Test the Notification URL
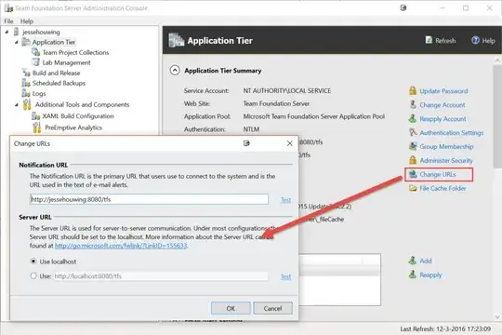The width and height of the screenshot is (502, 335). (x=286, y=200)
